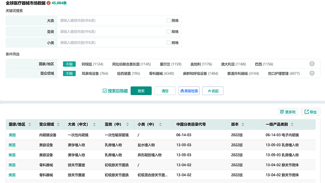Sort by 小类（中）column arrows
325x183 pixels.
tap(160, 124)
